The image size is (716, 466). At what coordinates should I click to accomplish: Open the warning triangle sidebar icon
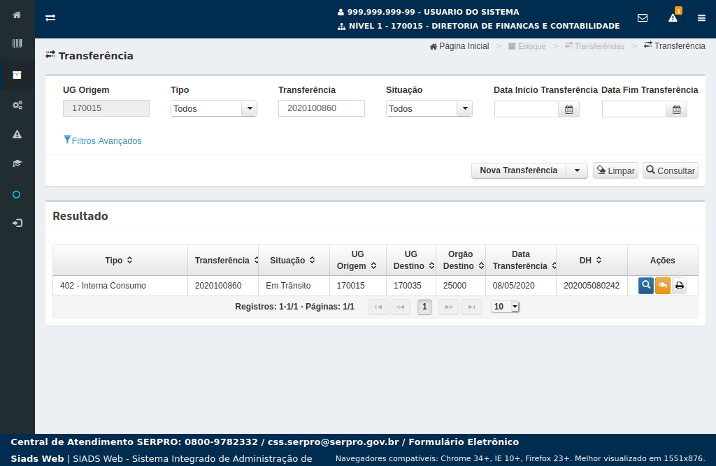coord(17,134)
